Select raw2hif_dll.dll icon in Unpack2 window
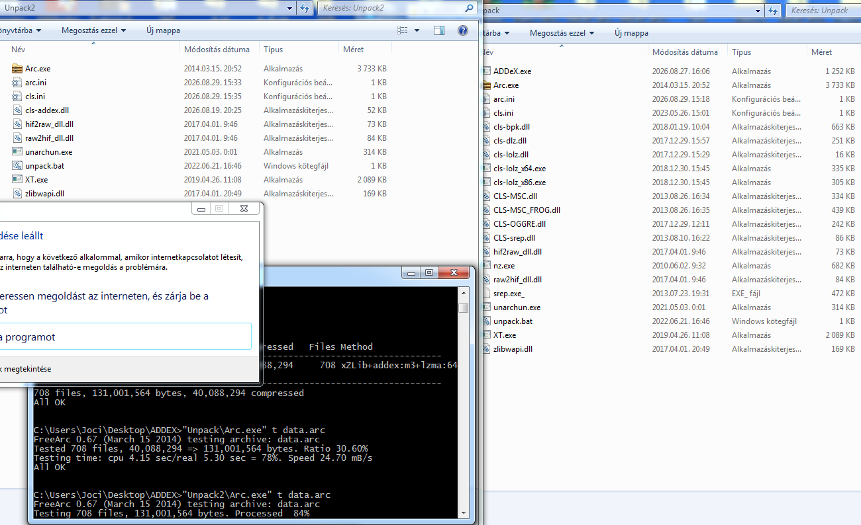 click(18, 138)
